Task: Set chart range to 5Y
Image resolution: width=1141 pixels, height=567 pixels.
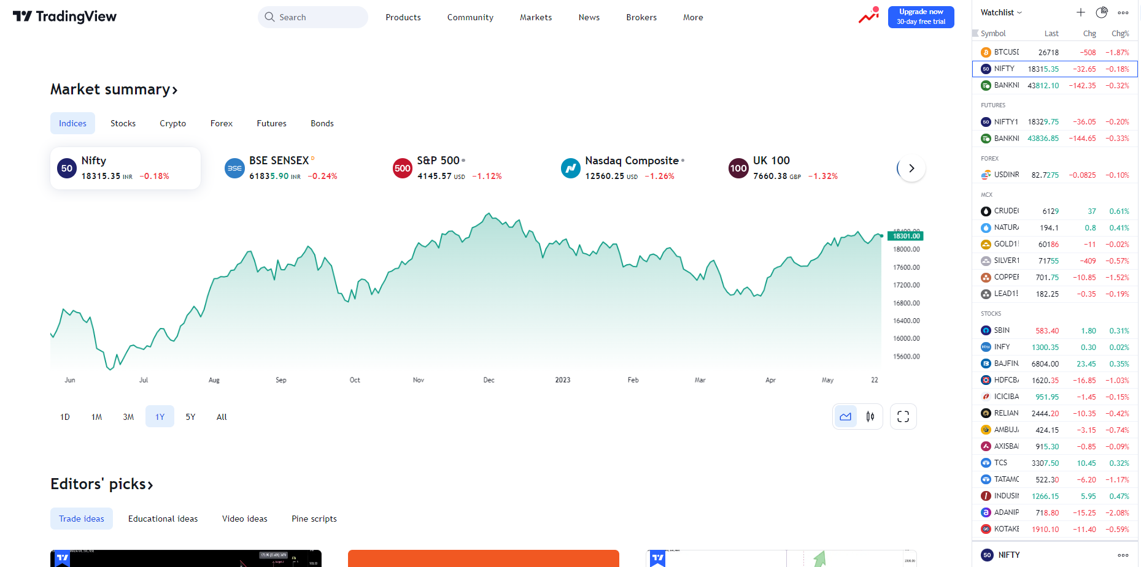Action: click(x=191, y=417)
